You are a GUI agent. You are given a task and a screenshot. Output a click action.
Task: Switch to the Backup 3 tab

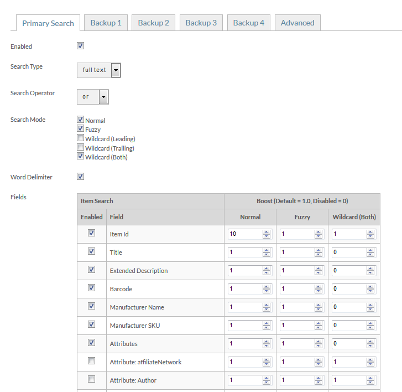coord(201,23)
